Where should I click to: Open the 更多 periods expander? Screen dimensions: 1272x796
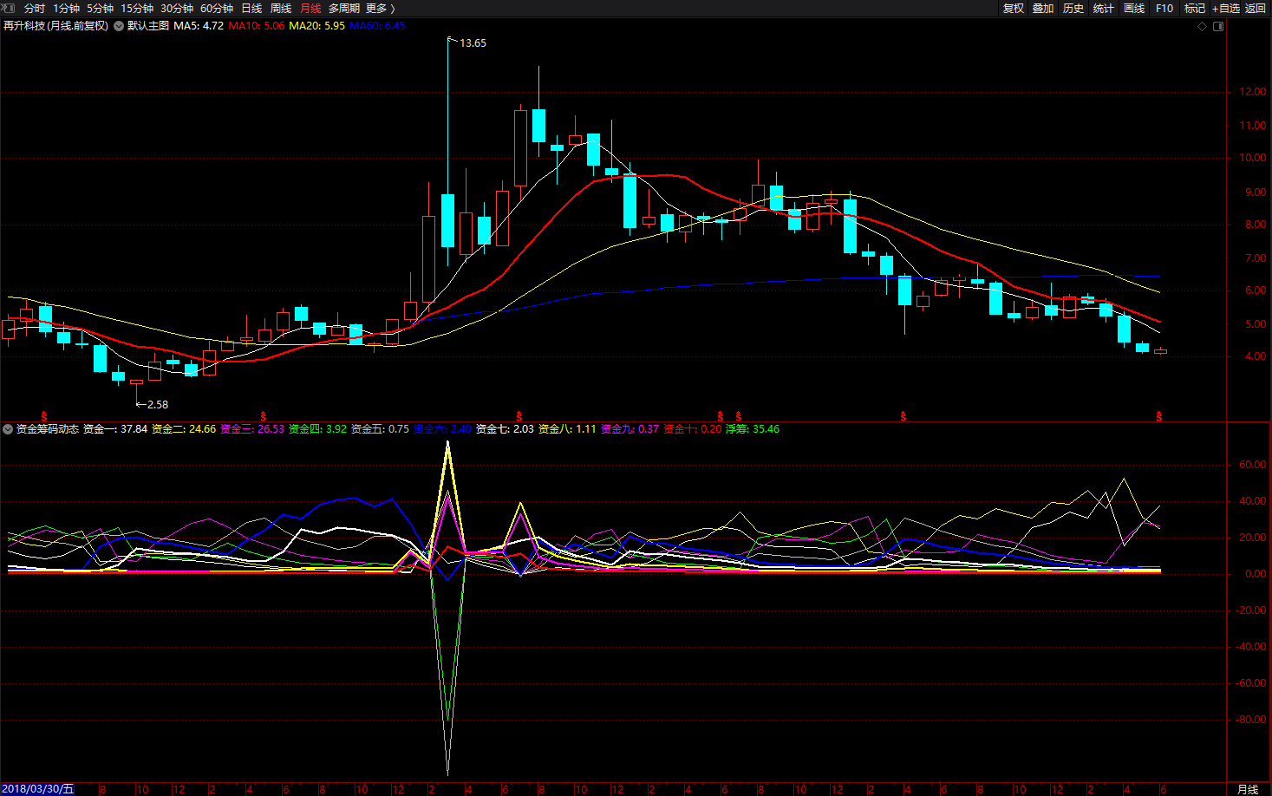[380, 8]
